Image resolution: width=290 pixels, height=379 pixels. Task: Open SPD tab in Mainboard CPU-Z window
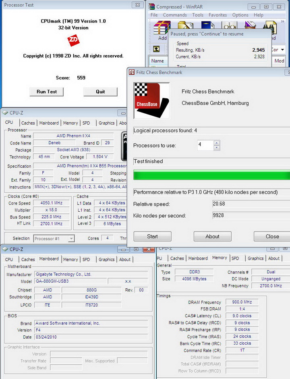coord(86,259)
